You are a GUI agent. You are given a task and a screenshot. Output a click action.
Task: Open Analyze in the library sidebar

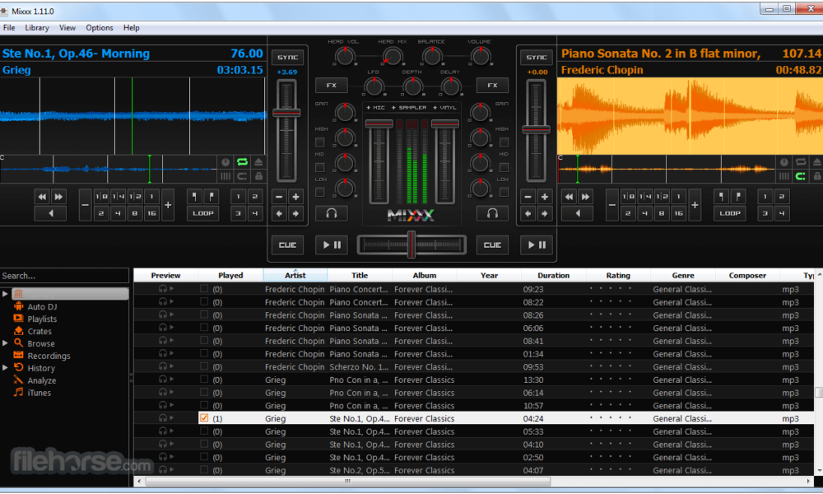pyautogui.click(x=41, y=380)
